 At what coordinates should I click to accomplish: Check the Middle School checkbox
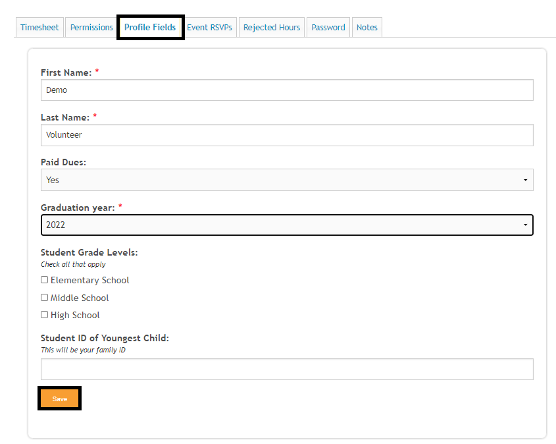(44, 297)
